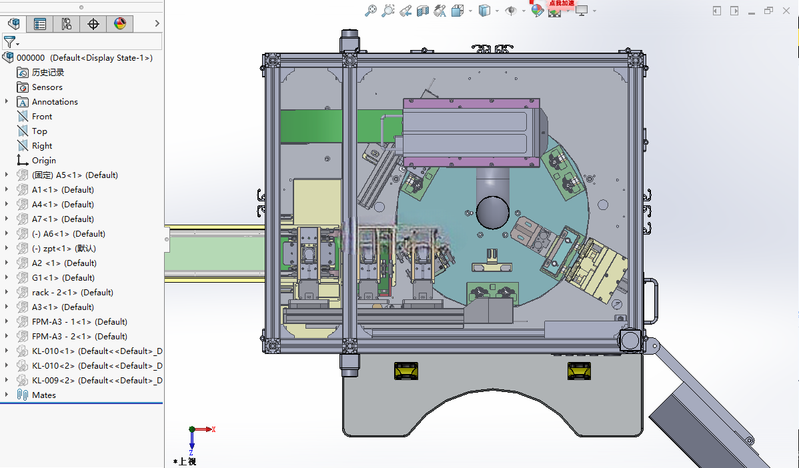This screenshot has height=468, width=799.
Task: Expand the Annotations folder
Action: pos(7,101)
